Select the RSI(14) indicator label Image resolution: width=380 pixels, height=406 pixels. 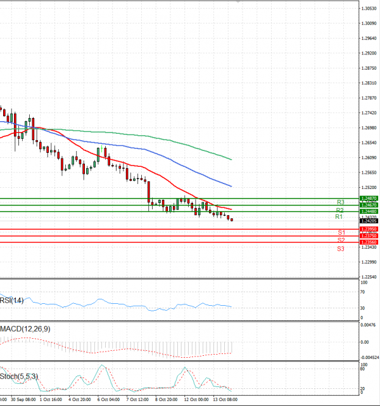[13, 300]
